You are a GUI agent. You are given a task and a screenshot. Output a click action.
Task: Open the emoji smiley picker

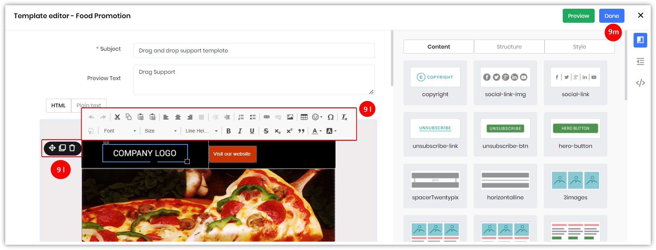click(317, 117)
